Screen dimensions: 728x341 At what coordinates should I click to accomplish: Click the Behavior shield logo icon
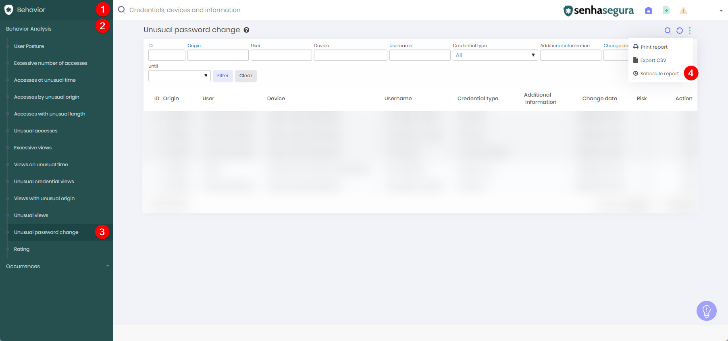8,10
